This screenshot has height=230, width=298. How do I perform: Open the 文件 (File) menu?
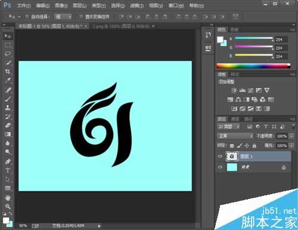point(24,5)
